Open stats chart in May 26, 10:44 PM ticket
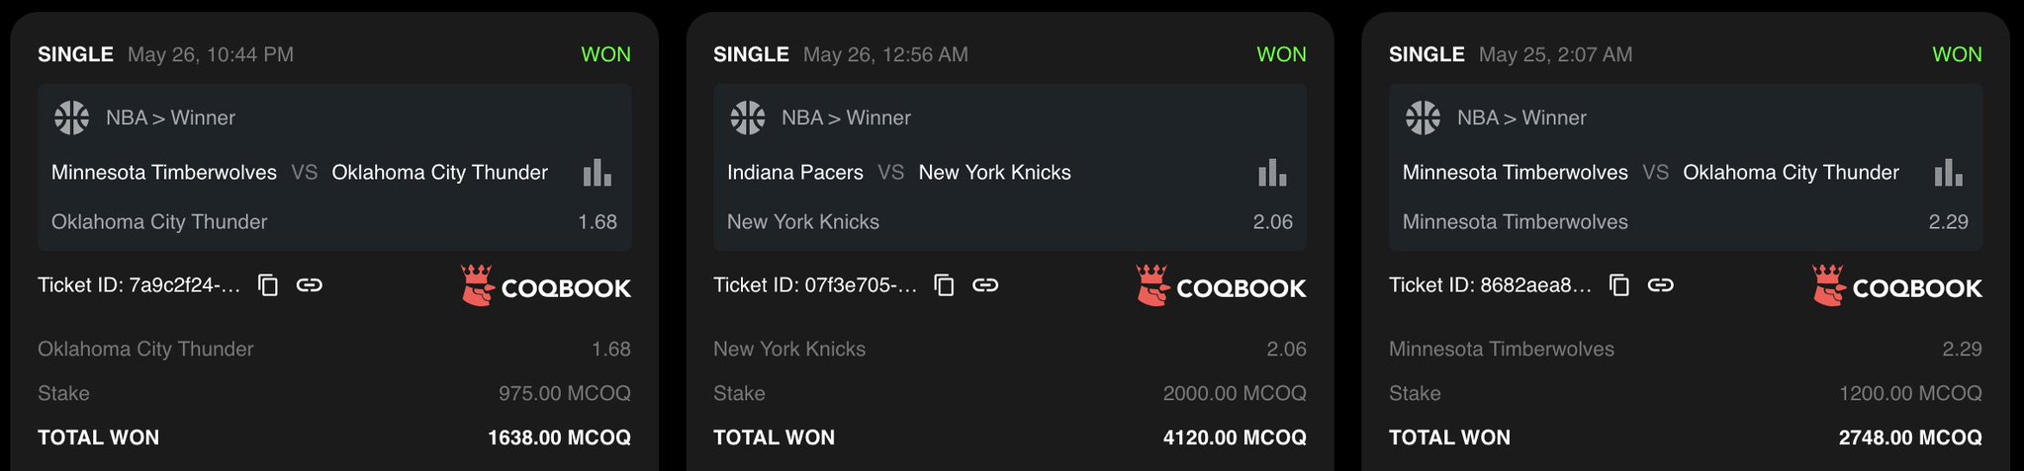Screen dimensions: 2024x471 [x=597, y=173]
